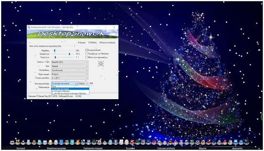Launch Google Chrome from the dock
This screenshot has width=264, height=151.
(x=230, y=142)
